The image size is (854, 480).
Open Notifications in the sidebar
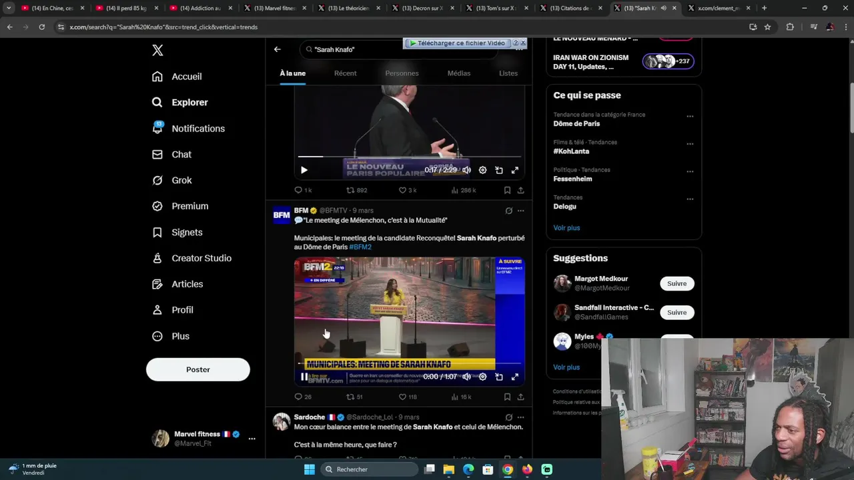[x=188, y=129]
